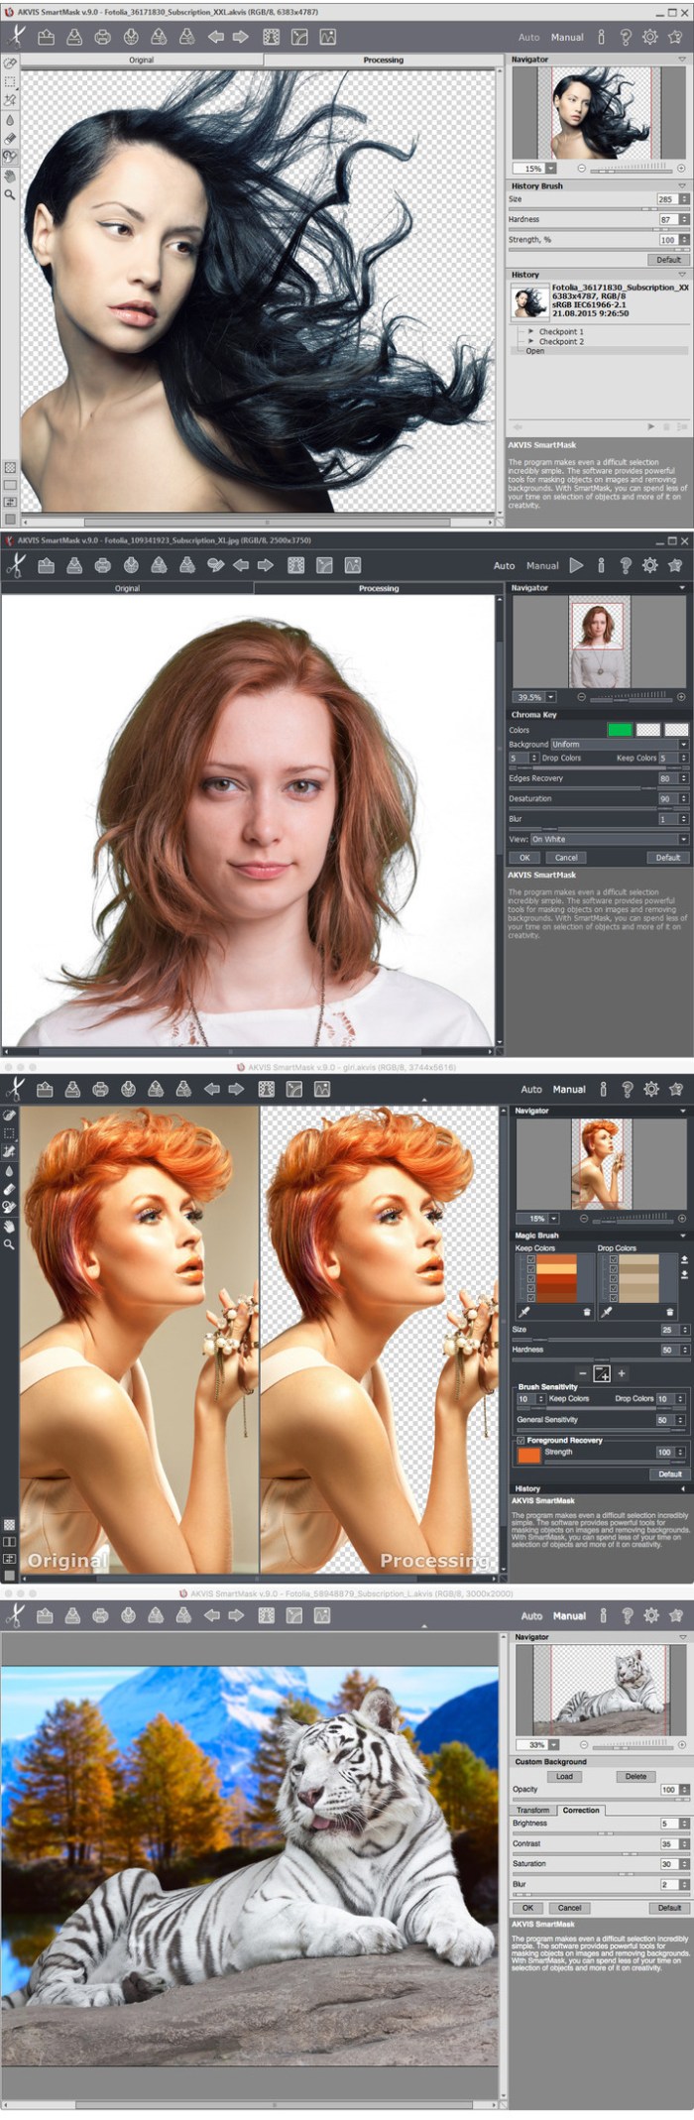Uncheck the first Keep Colors swatch checkbox

531,1260
